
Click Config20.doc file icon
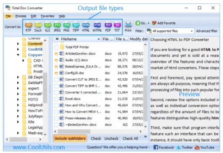(x=62, y=73)
